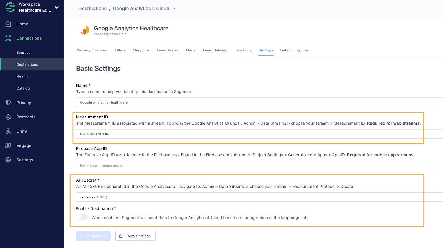Open the breadcrumb dropdown arrow after Google Analytics 4 Cloud
The image size is (443, 248).
click(x=175, y=9)
